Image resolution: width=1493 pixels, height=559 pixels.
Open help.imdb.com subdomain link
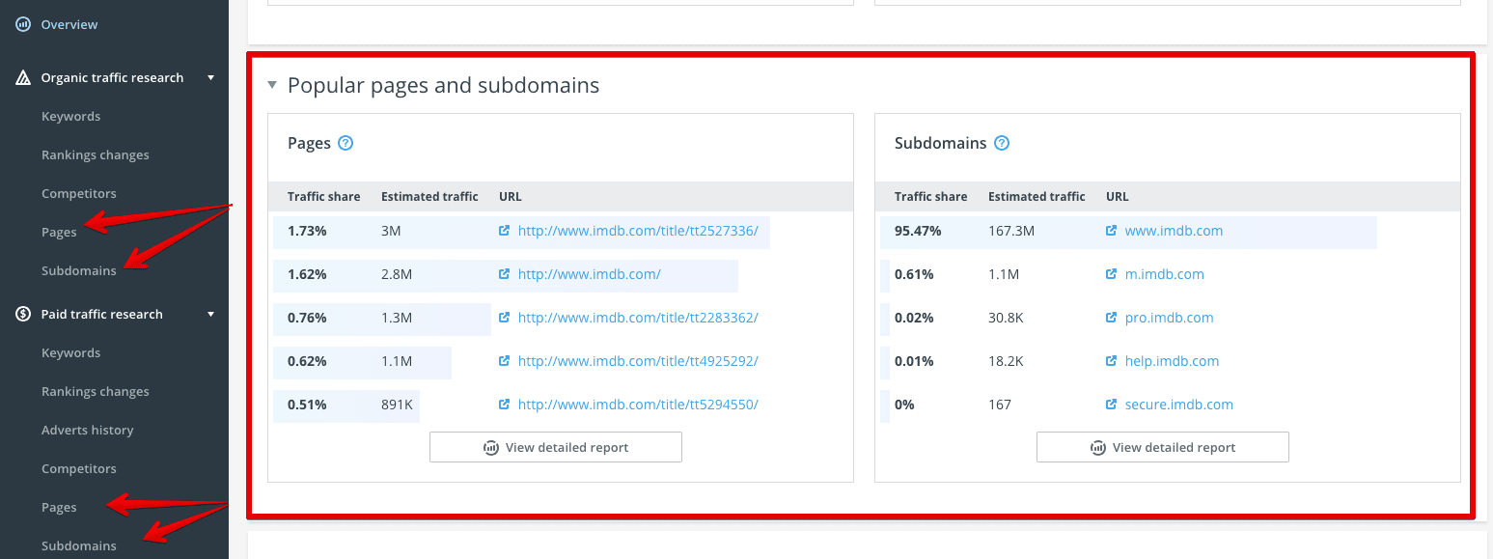(1172, 361)
